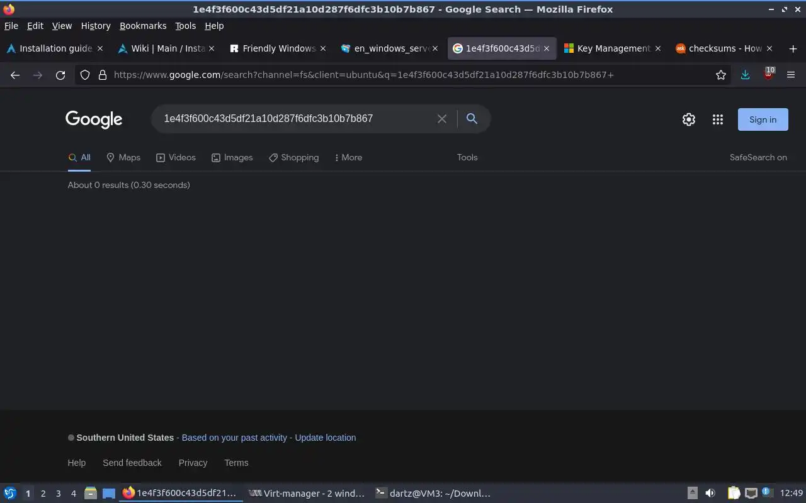Close the Friendly Windows tab

(323, 48)
